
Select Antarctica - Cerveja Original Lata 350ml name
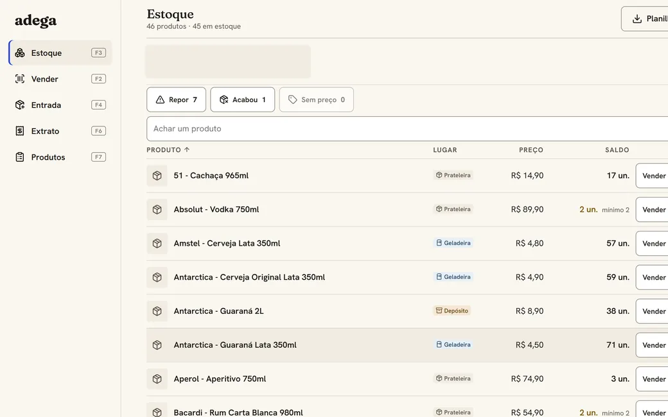pyautogui.click(x=249, y=277)
